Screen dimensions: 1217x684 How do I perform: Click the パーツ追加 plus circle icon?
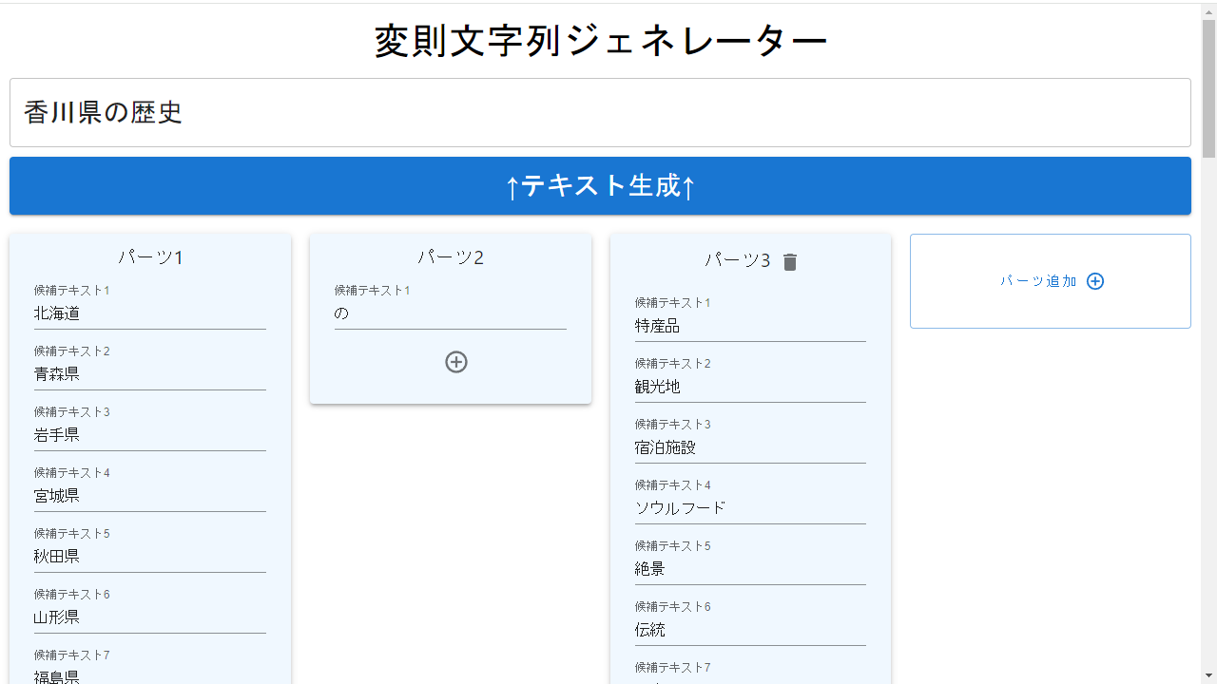tap(1095, 281)
